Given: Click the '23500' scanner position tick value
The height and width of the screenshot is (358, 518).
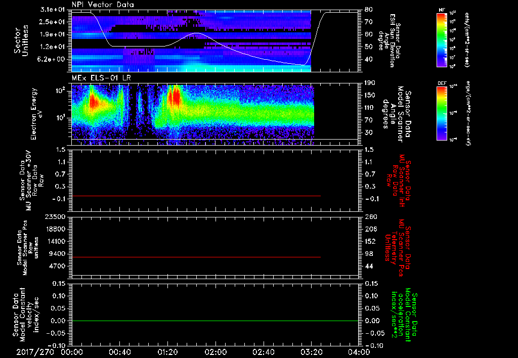Looking at the screenshot, I should click(55, 217).
